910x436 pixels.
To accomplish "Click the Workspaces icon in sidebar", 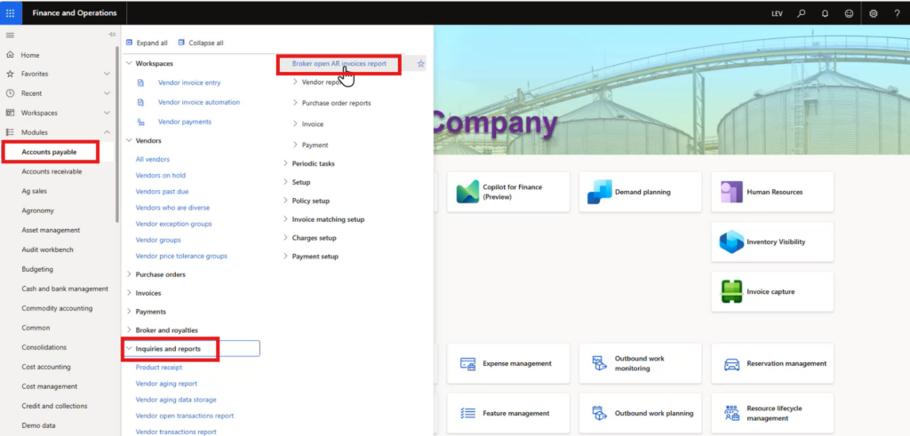I will (10, 113).
